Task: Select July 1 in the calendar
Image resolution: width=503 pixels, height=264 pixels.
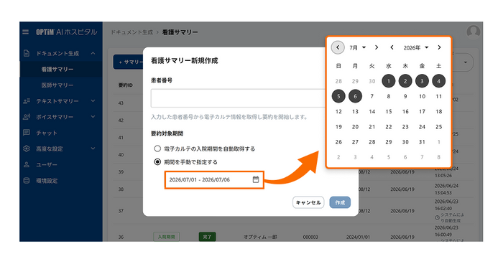Action: [389, 81]
